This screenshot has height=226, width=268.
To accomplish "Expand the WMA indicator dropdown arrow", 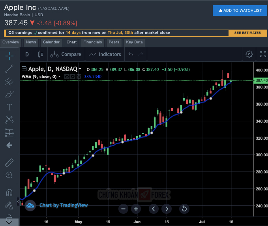I will [x=60, y=77].
